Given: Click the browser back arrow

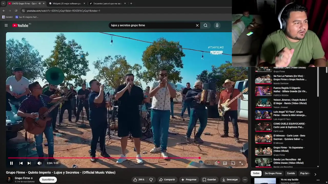Looking at the screenshot, I should click(x=4, y=11).
